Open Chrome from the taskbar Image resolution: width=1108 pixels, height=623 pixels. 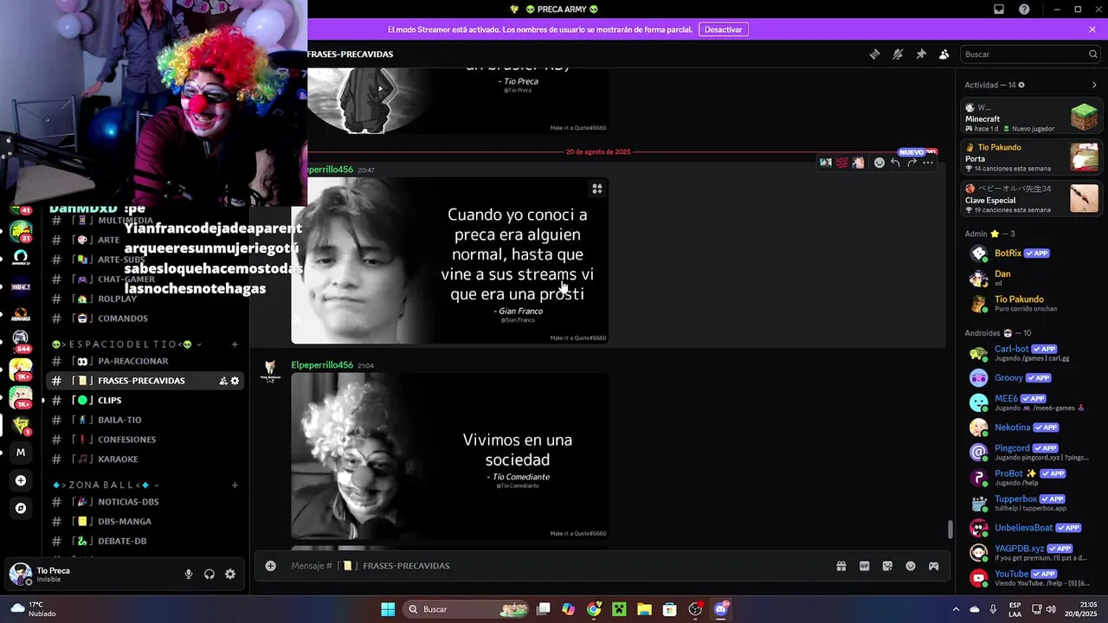click(594, 609)
